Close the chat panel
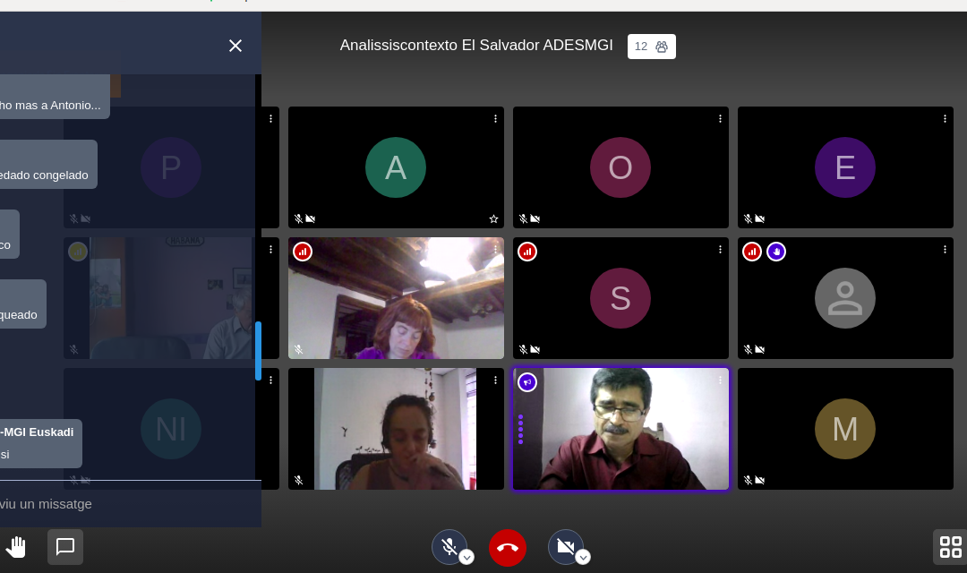This screenshot has height=573, width=967. (235, 46)
